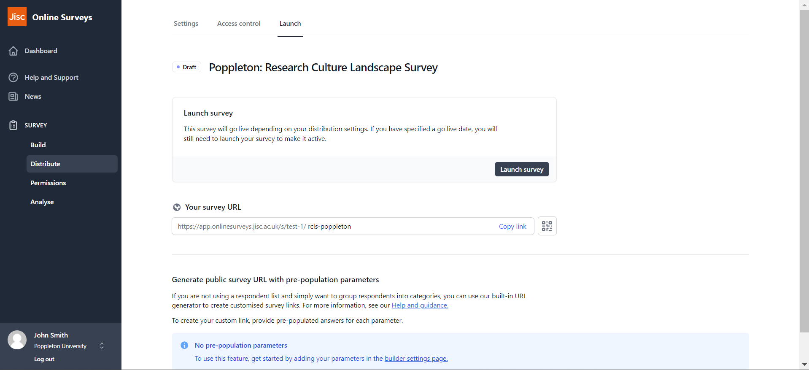809x370 pixels.
Task: Open the Permissions section
Action: tap(48, 183)
